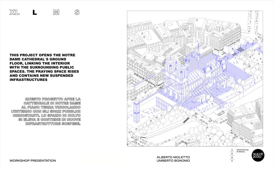This screenshot has width=274, height=171.
Task: Click the Workshop Presentation label
Action: [33, 161]
